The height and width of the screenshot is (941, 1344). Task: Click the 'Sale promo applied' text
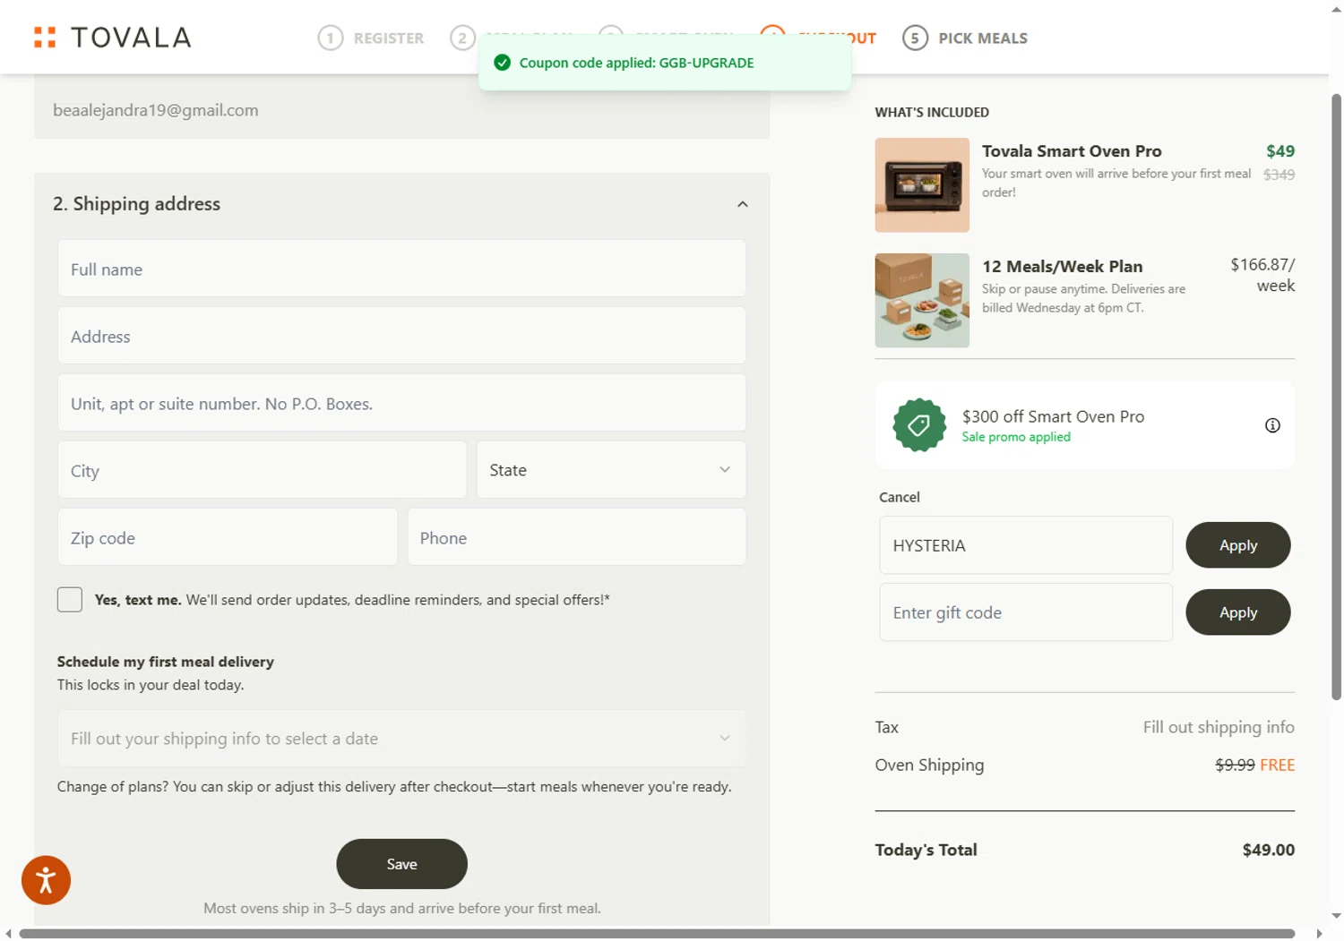click(x=1016, y=437)
